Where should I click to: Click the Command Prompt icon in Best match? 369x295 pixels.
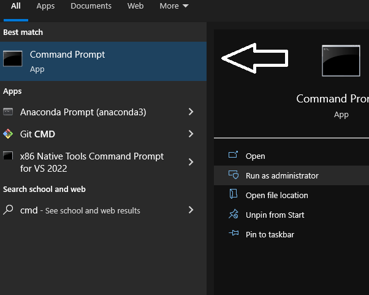point(13,59)
